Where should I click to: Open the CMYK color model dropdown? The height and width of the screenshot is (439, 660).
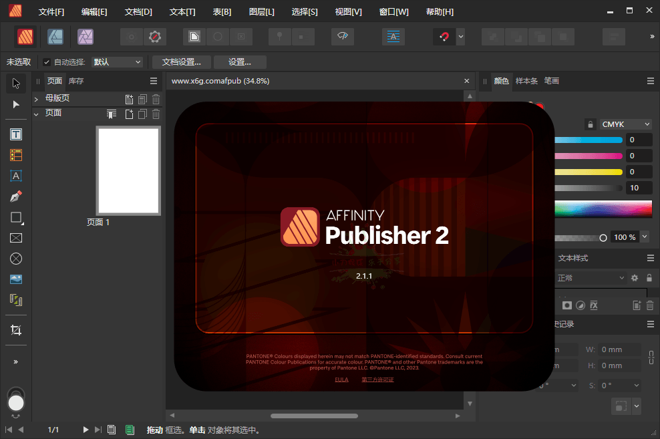click(625, 124)
